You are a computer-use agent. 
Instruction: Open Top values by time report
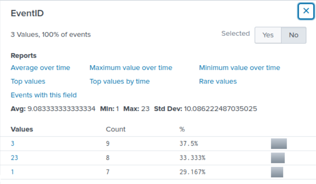120,81
